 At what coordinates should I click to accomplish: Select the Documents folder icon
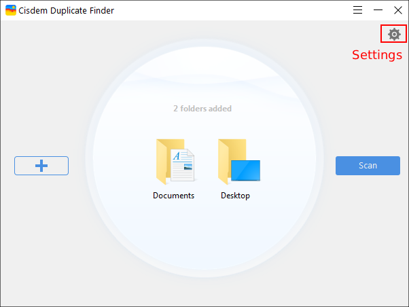[x=175, y=162]
